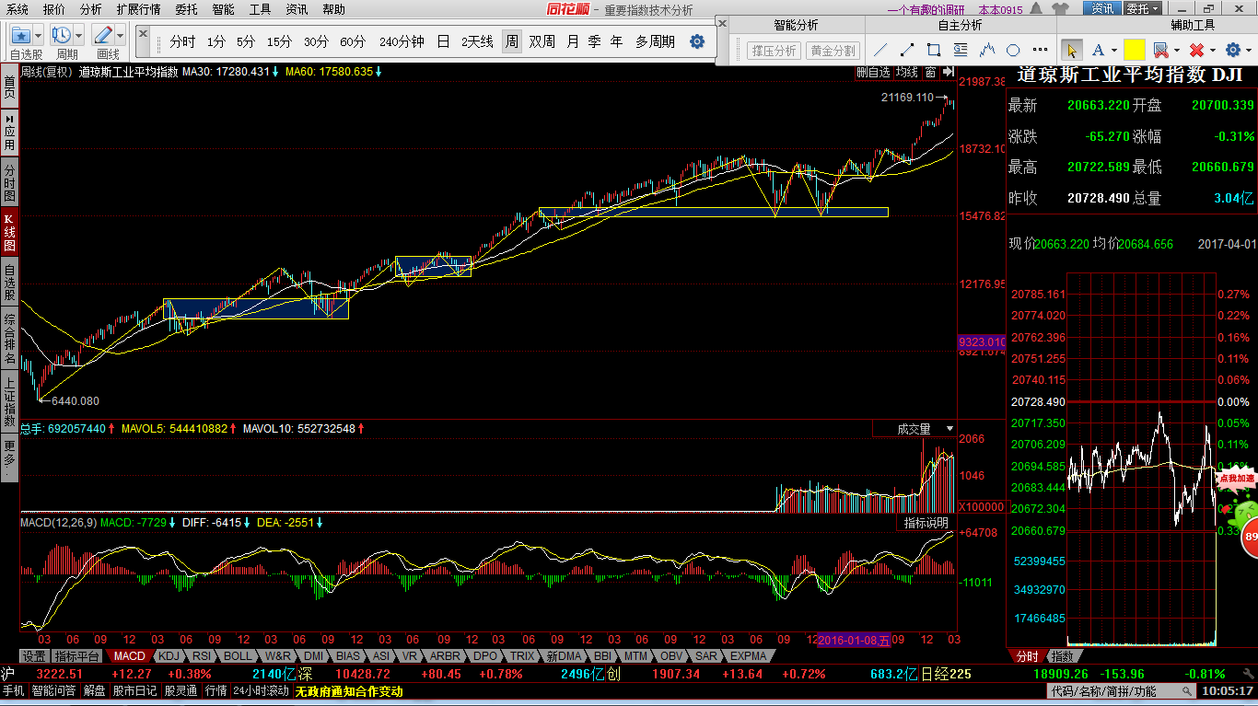Select the K线图 sidebar tab
The height and width of the screenshot is (706, 1258).
pyautogui.click(x=9, y=233)
